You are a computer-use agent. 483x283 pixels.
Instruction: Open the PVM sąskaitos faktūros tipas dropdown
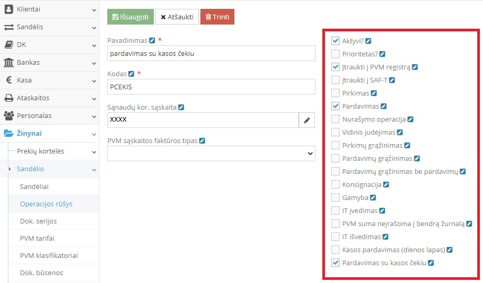(211, 154)
